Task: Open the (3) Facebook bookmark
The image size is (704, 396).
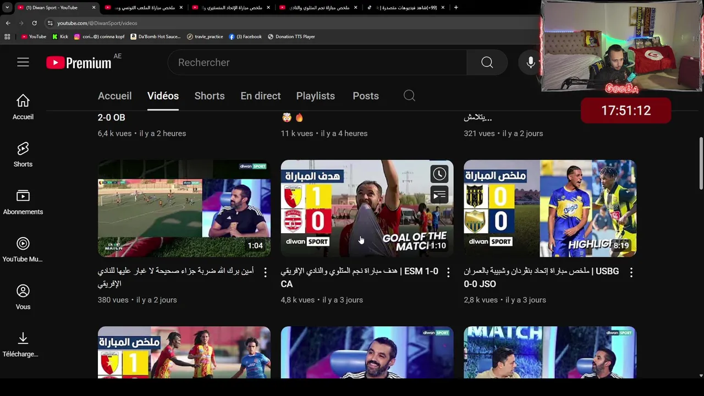Action: tap(245, 37)
